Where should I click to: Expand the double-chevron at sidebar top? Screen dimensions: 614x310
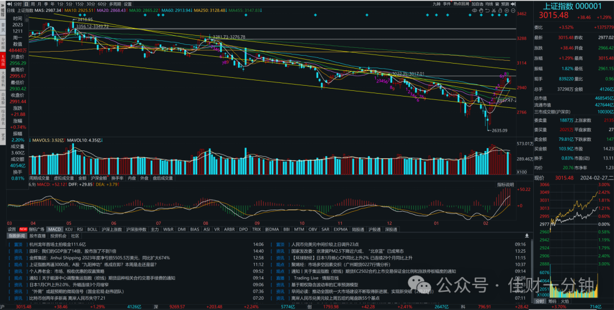(x=3, y=5)
